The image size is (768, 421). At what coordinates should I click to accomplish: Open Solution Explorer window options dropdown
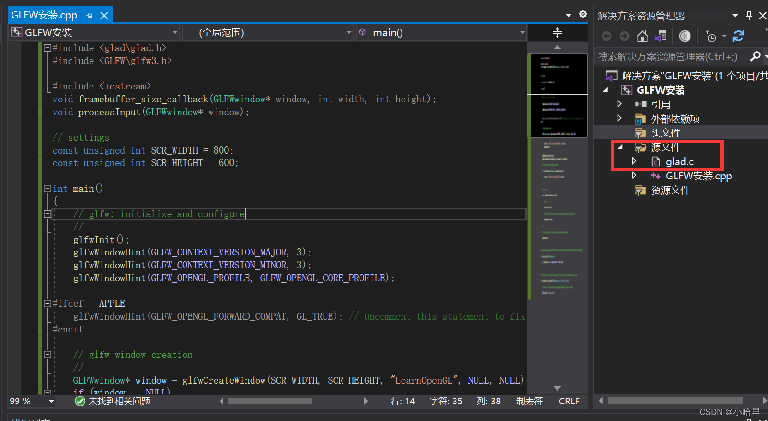[735, 16]
